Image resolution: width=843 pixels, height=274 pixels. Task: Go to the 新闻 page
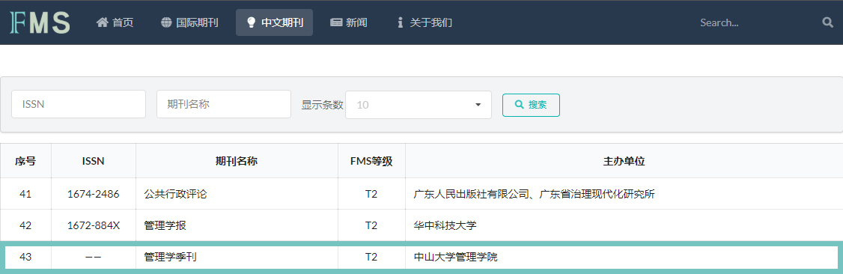point(348,22)
